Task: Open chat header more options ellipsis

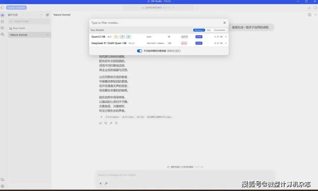Action: tap(316, 15)
